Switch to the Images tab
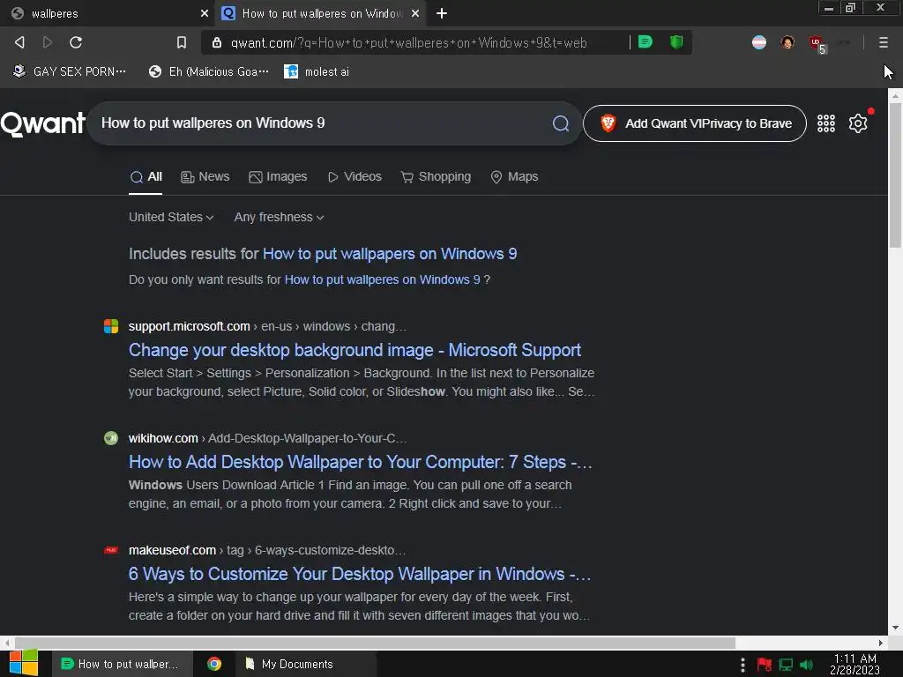Viewport: 903px width, 677px height. [x=278, y=176]
